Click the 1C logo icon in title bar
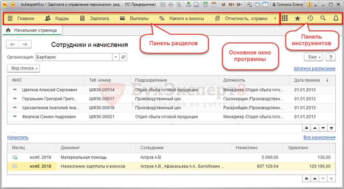344x189 pixels. pos(5,5)
